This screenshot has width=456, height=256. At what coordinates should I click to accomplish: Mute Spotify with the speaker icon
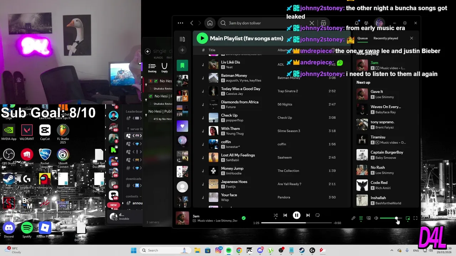(x=376, y=218)
